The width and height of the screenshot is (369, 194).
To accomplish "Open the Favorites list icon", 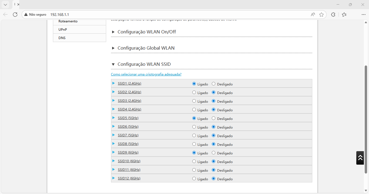I will pyautogui.click(x=344, y=15).
